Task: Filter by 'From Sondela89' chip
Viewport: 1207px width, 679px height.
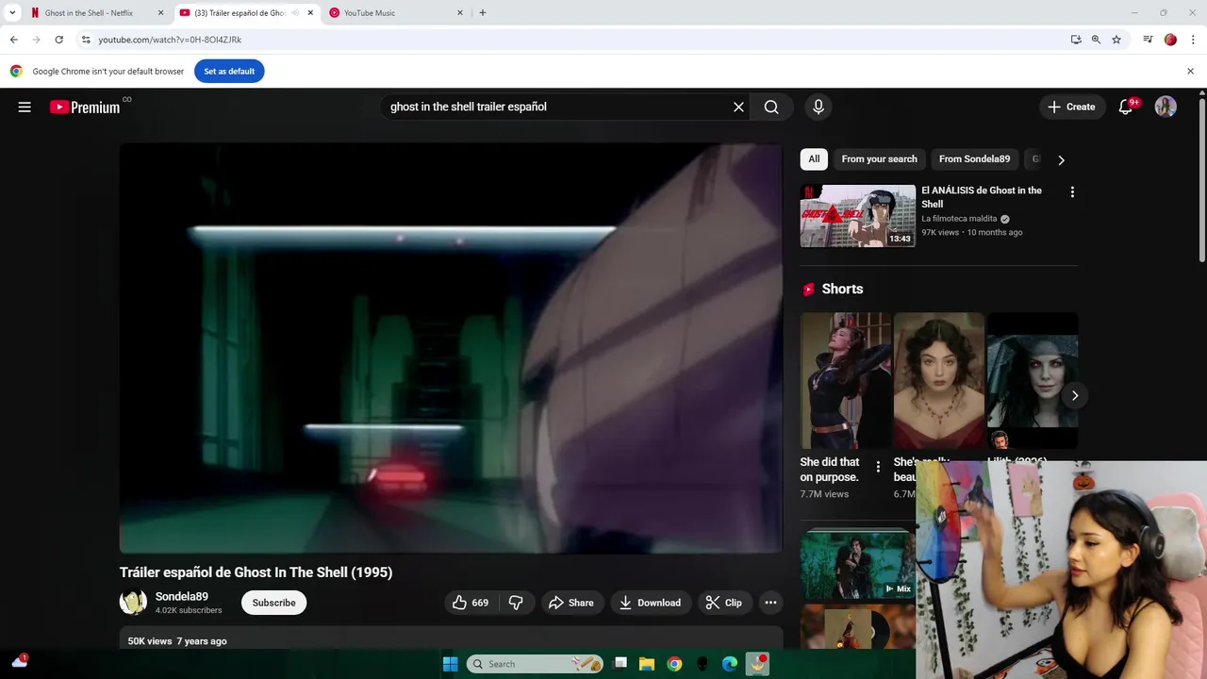Action: [974, 159]
